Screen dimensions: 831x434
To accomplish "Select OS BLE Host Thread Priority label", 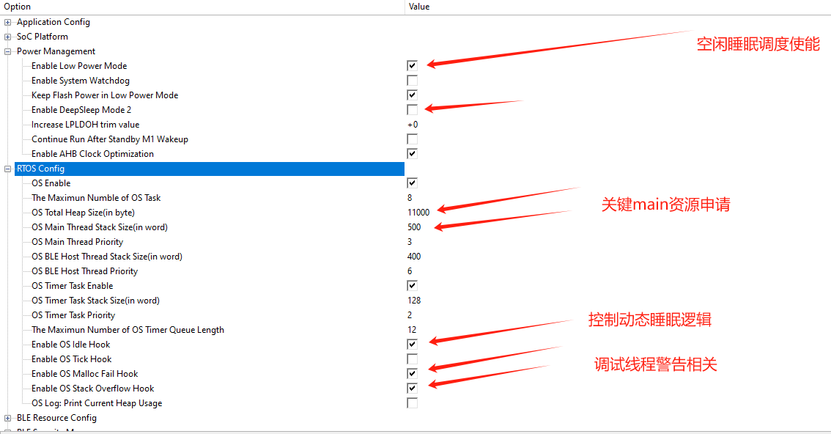I will pos(85,271).
